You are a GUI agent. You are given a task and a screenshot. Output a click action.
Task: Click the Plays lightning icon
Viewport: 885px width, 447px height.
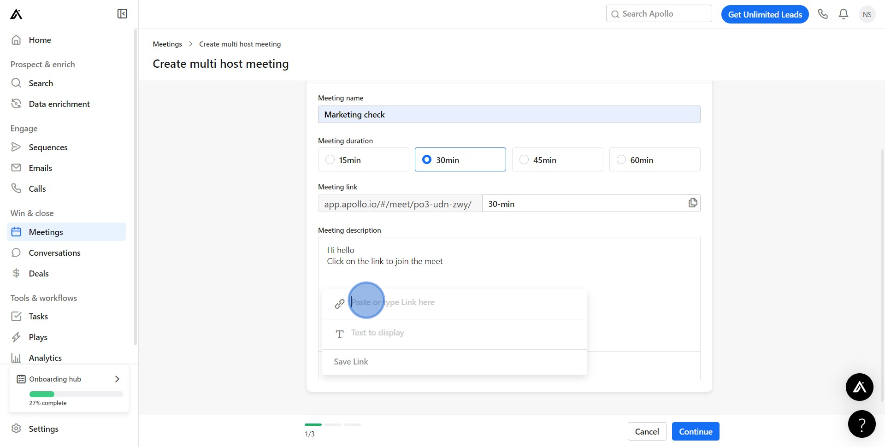pos(16,337)
